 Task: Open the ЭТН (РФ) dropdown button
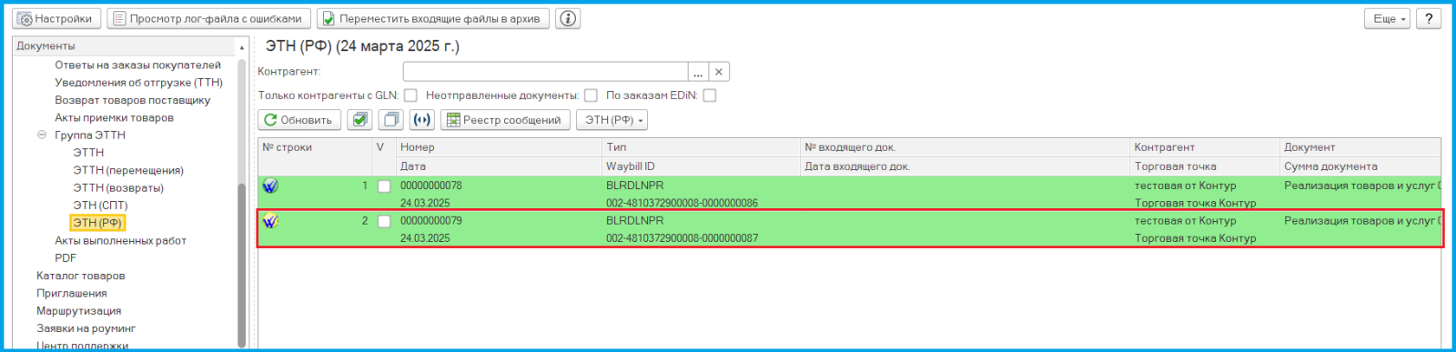click(x=612, y=120)
